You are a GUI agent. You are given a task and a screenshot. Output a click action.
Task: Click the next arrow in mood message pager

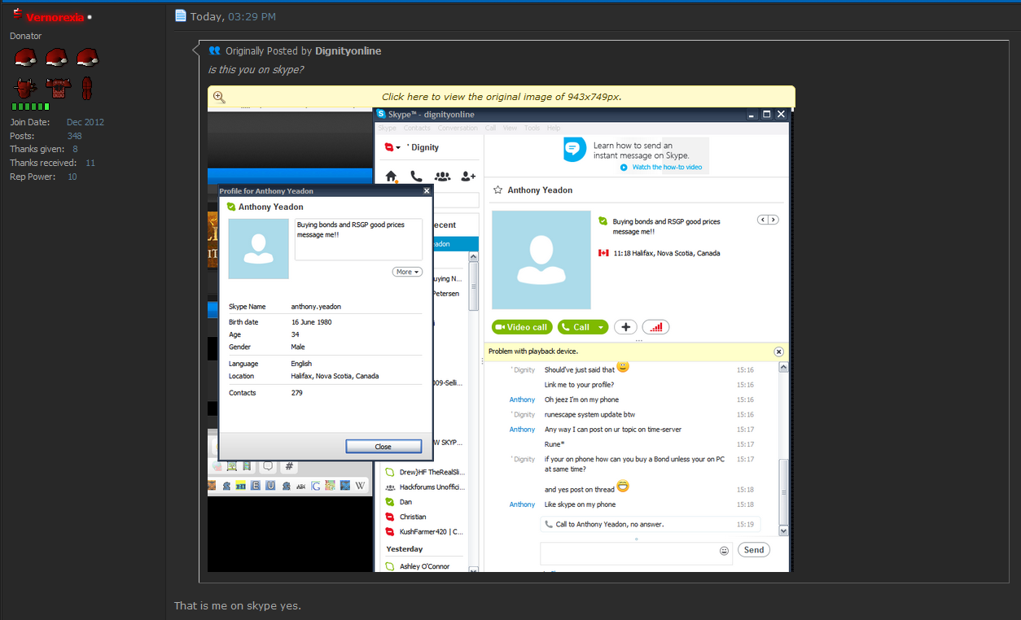point(773,220)
